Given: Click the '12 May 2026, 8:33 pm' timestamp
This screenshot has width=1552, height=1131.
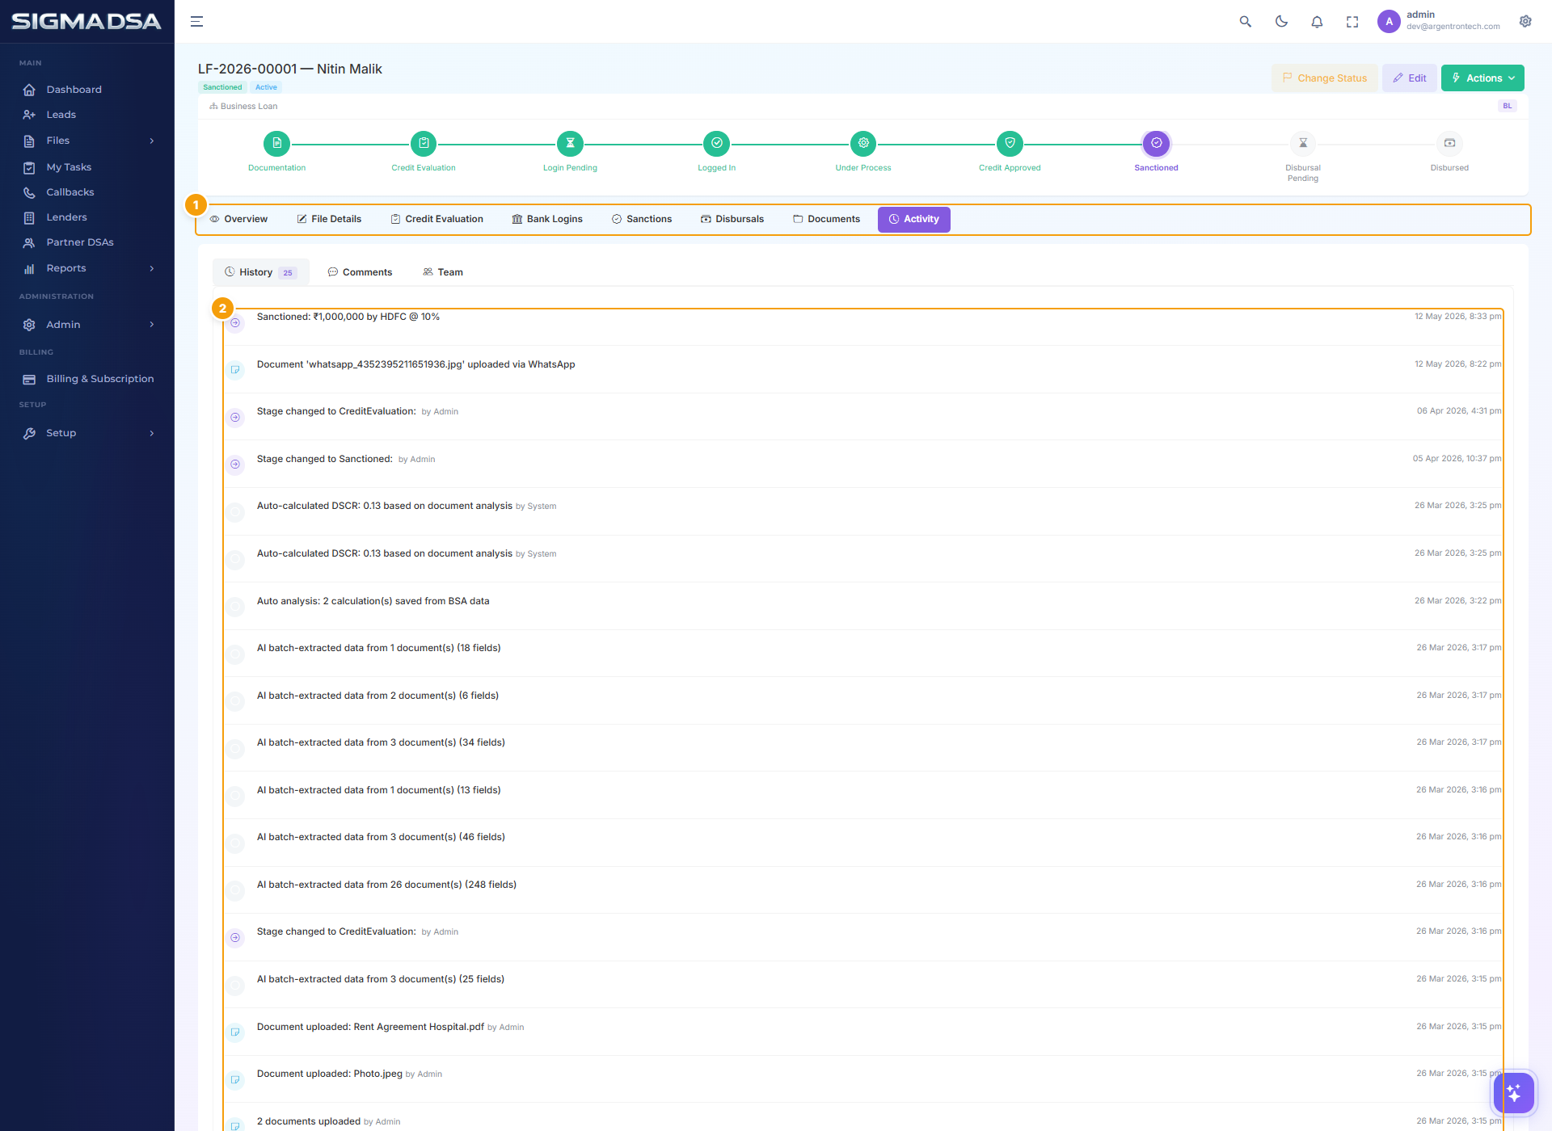Looking at the screenshot, I should pyautogui.click(x=1457, y=317).
